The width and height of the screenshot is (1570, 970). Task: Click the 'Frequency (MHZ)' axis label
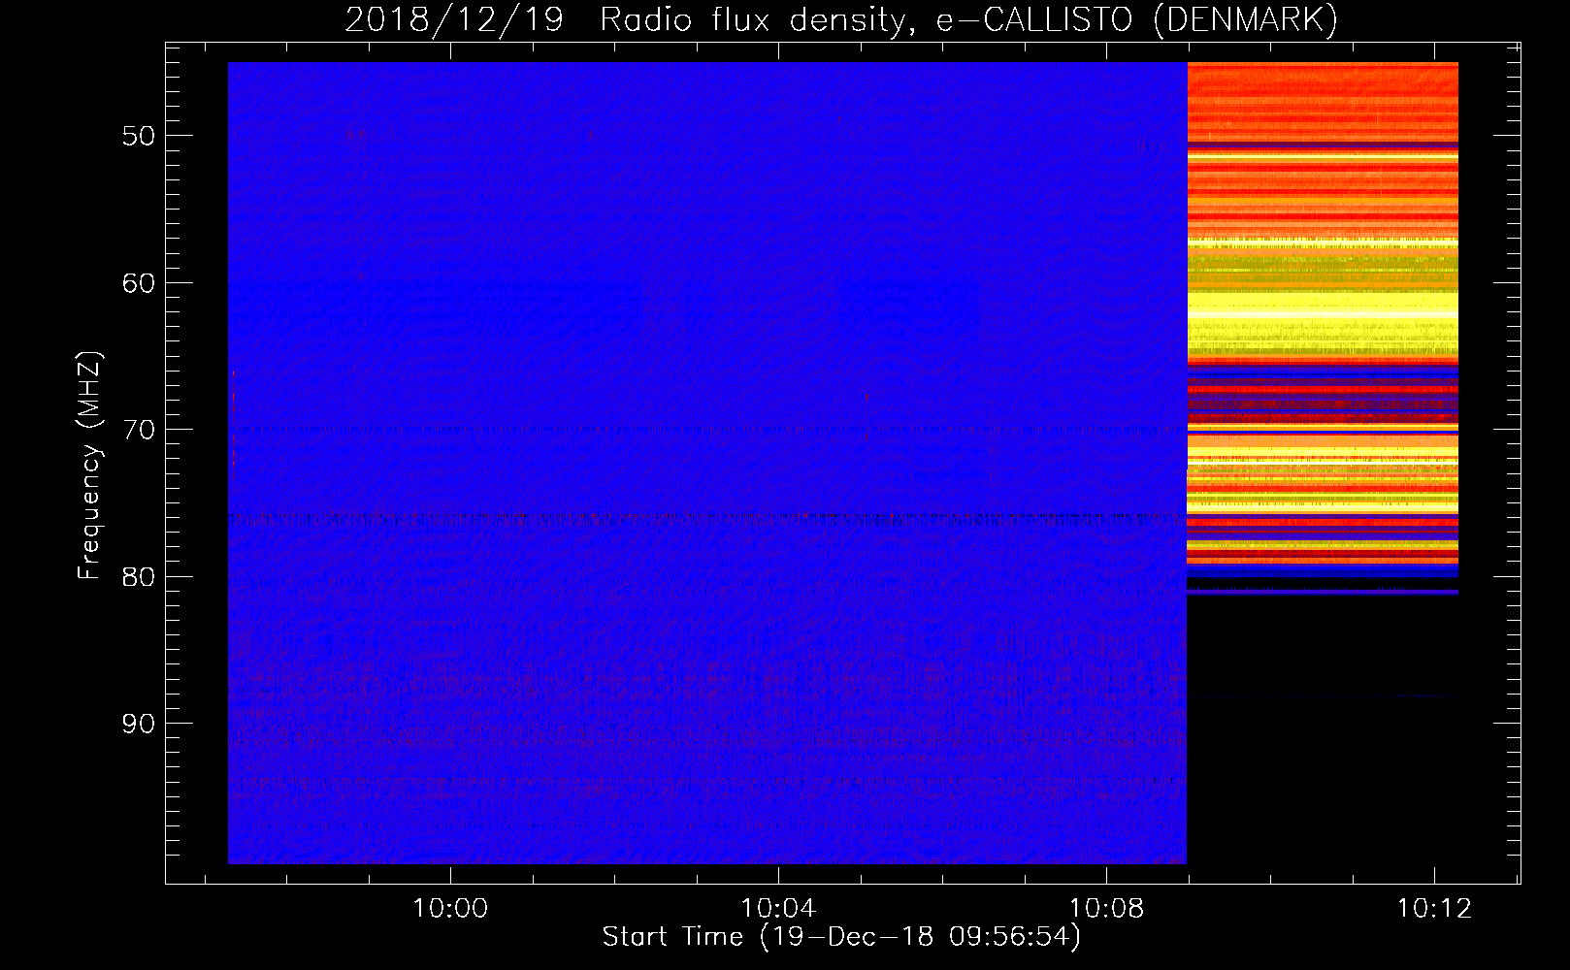point(89,466)
